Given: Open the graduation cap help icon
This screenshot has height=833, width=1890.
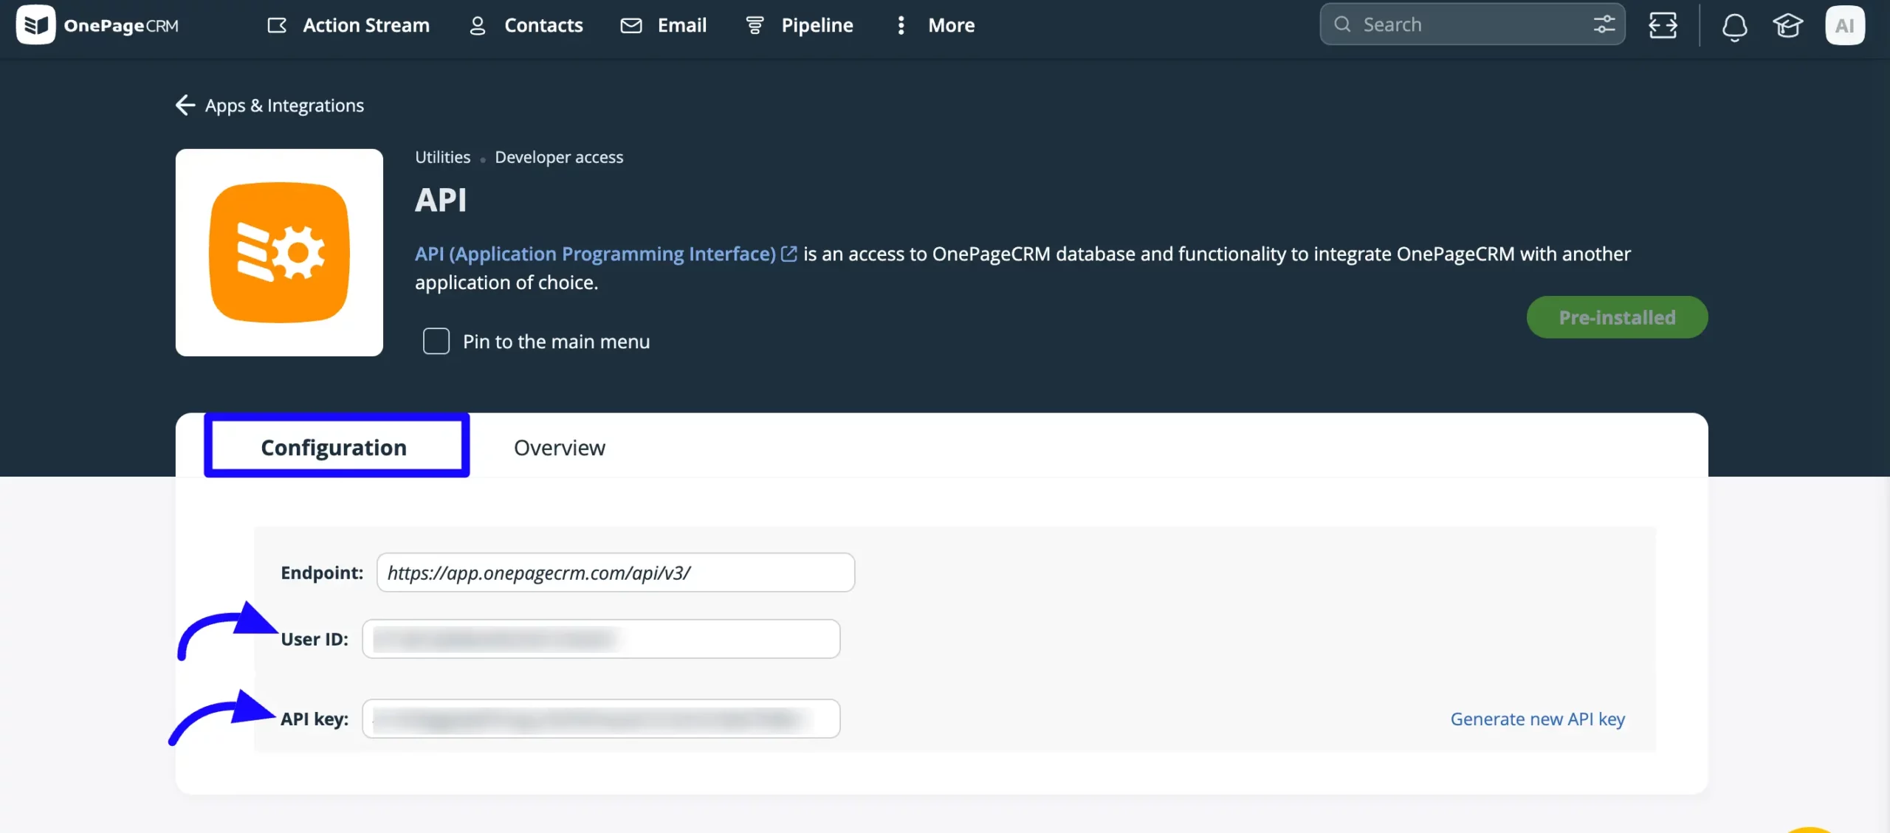Looking at the screenshot, I should 1787,26.
